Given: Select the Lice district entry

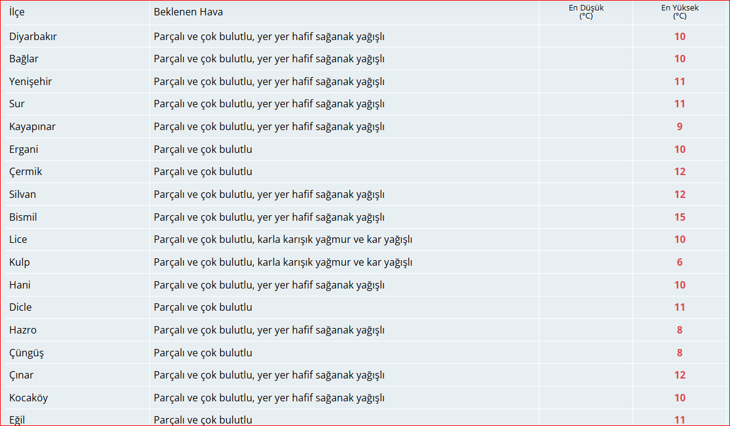Looking at the screenshot, I should tap(18, 239).
